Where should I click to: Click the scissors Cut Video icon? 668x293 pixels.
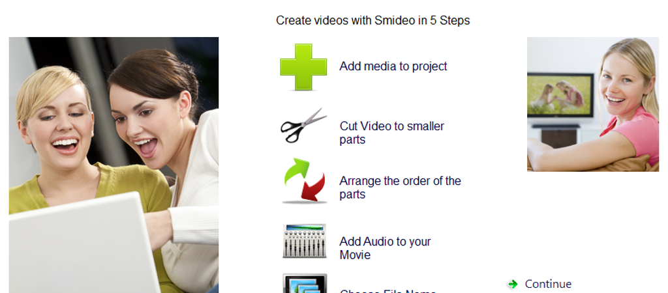click(303, 125)
